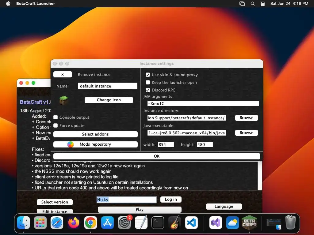
Task: Open Terminal from the dock
Action: coord(158,223)
